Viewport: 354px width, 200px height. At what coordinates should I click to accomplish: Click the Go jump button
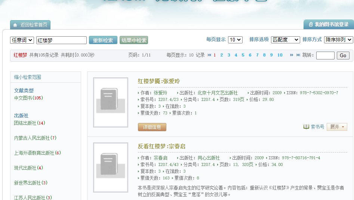coord(343,56)
